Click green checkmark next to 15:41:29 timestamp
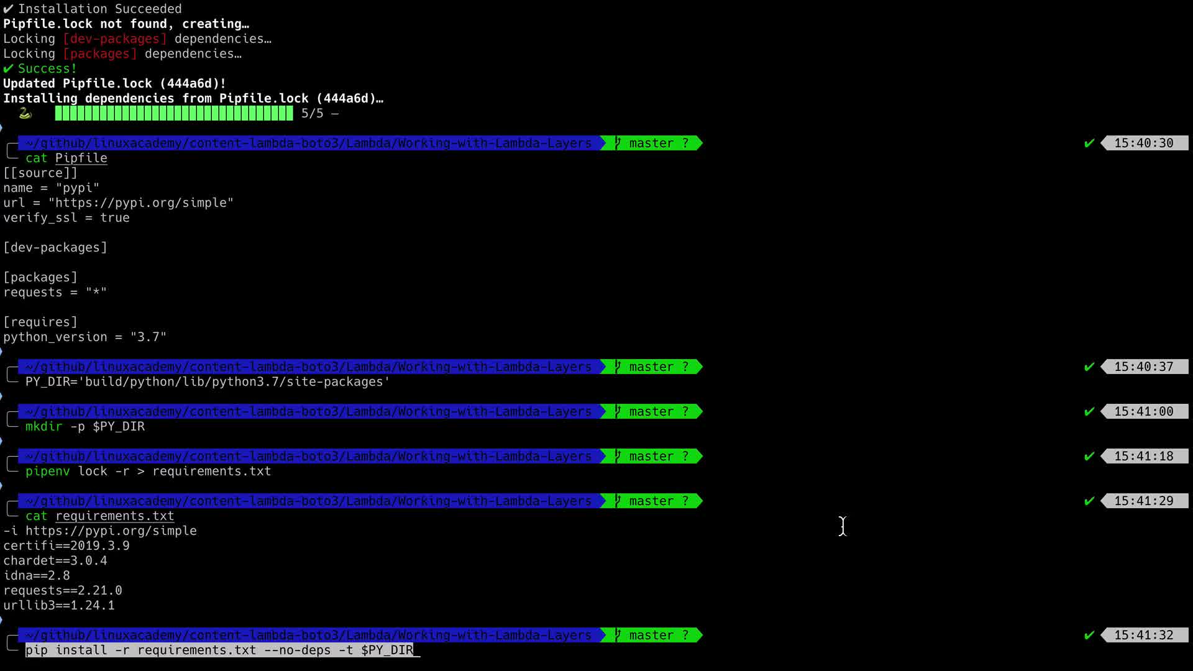The width and height of the screenshot is (1193, 671). (1089, 501)
